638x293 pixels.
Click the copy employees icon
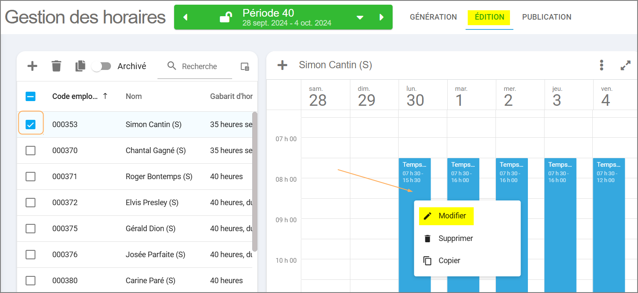click(x=80, y=66)
